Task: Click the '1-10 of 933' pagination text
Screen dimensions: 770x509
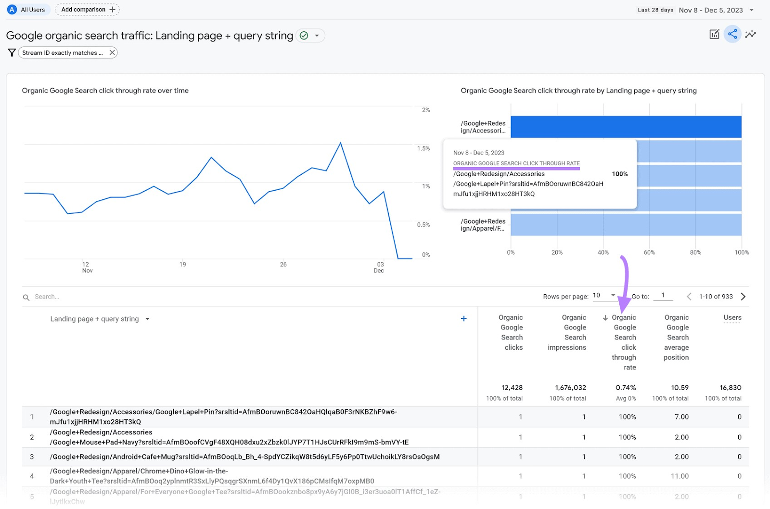Action: point(716,297)
